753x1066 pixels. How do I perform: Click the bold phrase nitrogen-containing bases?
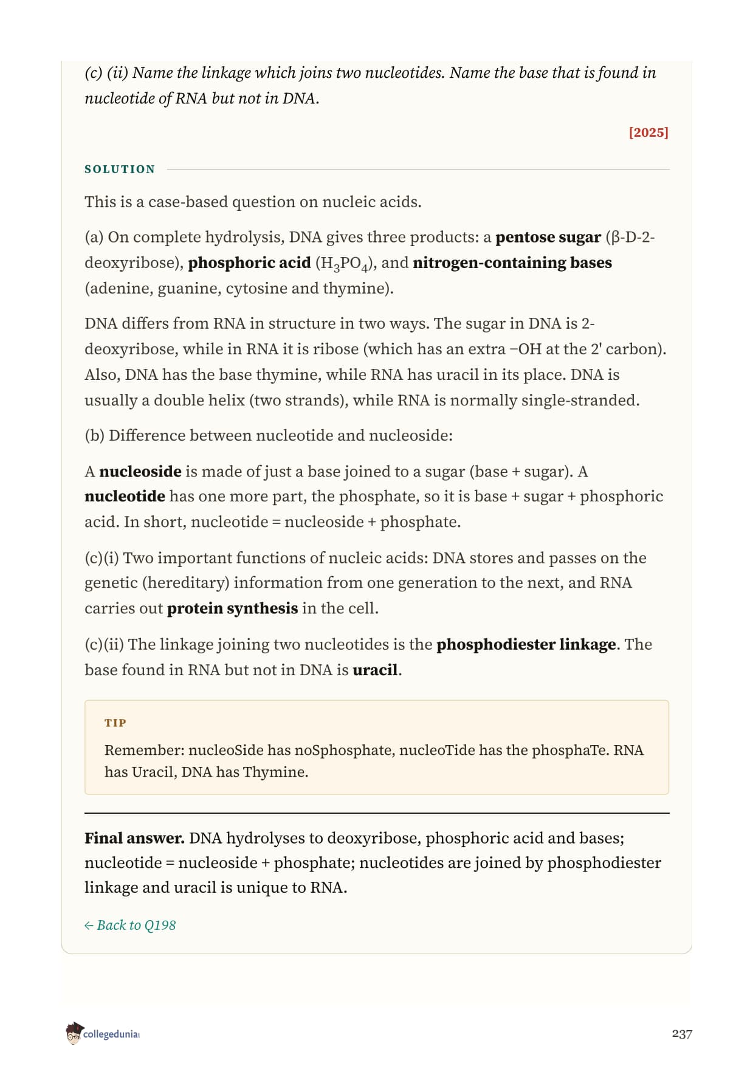(x=512, y=263)
